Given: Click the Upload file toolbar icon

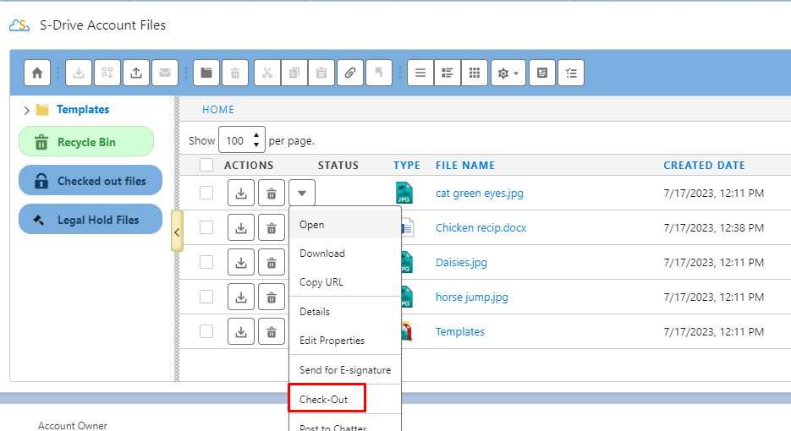Looking at the screenshot, I should [135, 74].
